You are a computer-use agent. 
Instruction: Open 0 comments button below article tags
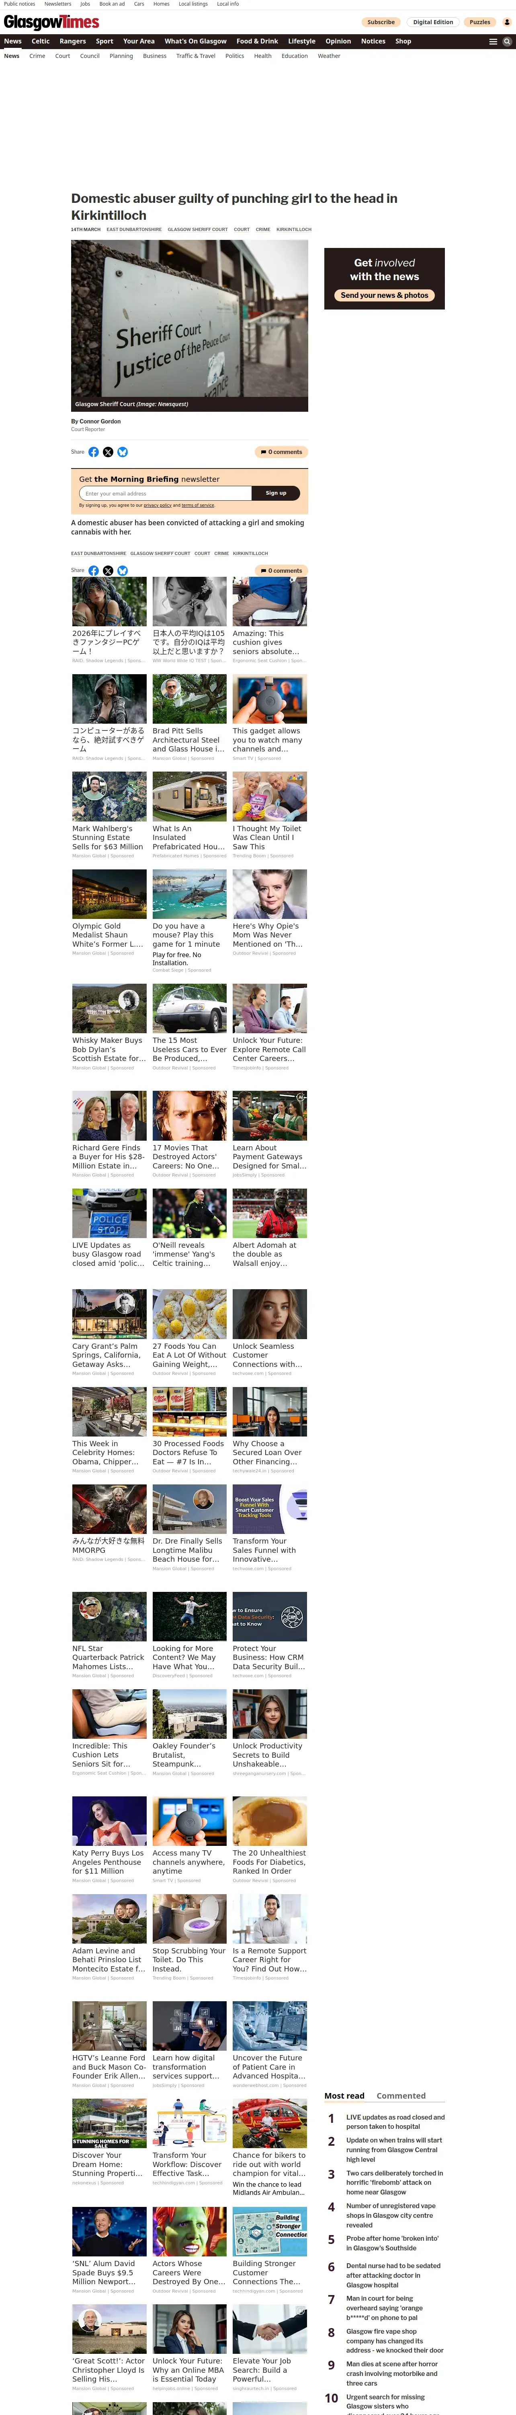[282, 570]
